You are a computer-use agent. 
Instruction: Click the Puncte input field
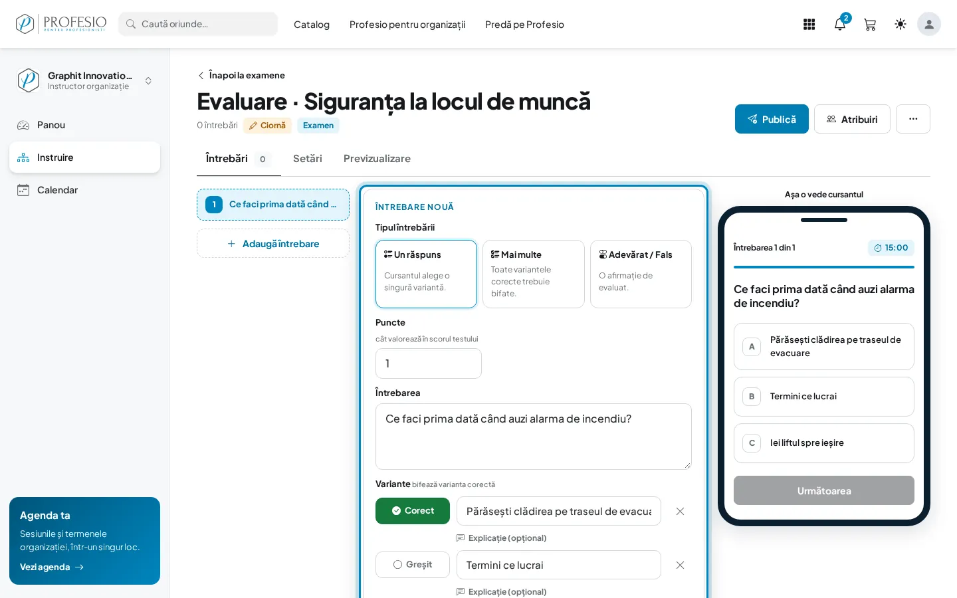click(429, 363)
